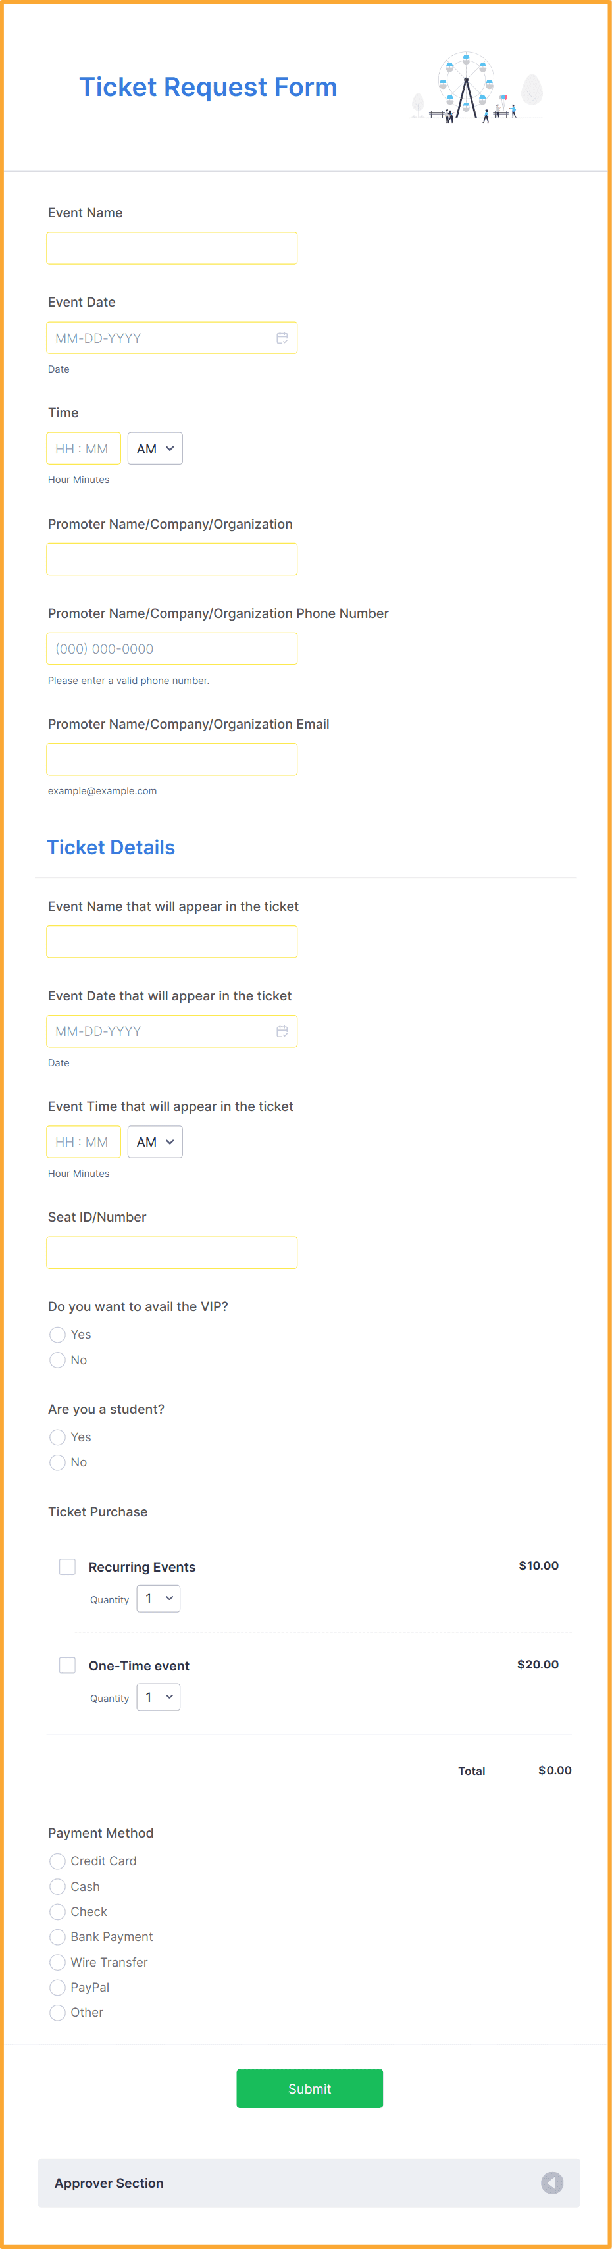
Task: Open the calendar picker for Event Date
Action: tap(281, 337)
